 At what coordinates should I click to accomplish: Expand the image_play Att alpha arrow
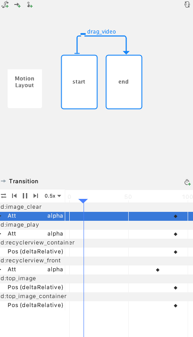(1, 234)
